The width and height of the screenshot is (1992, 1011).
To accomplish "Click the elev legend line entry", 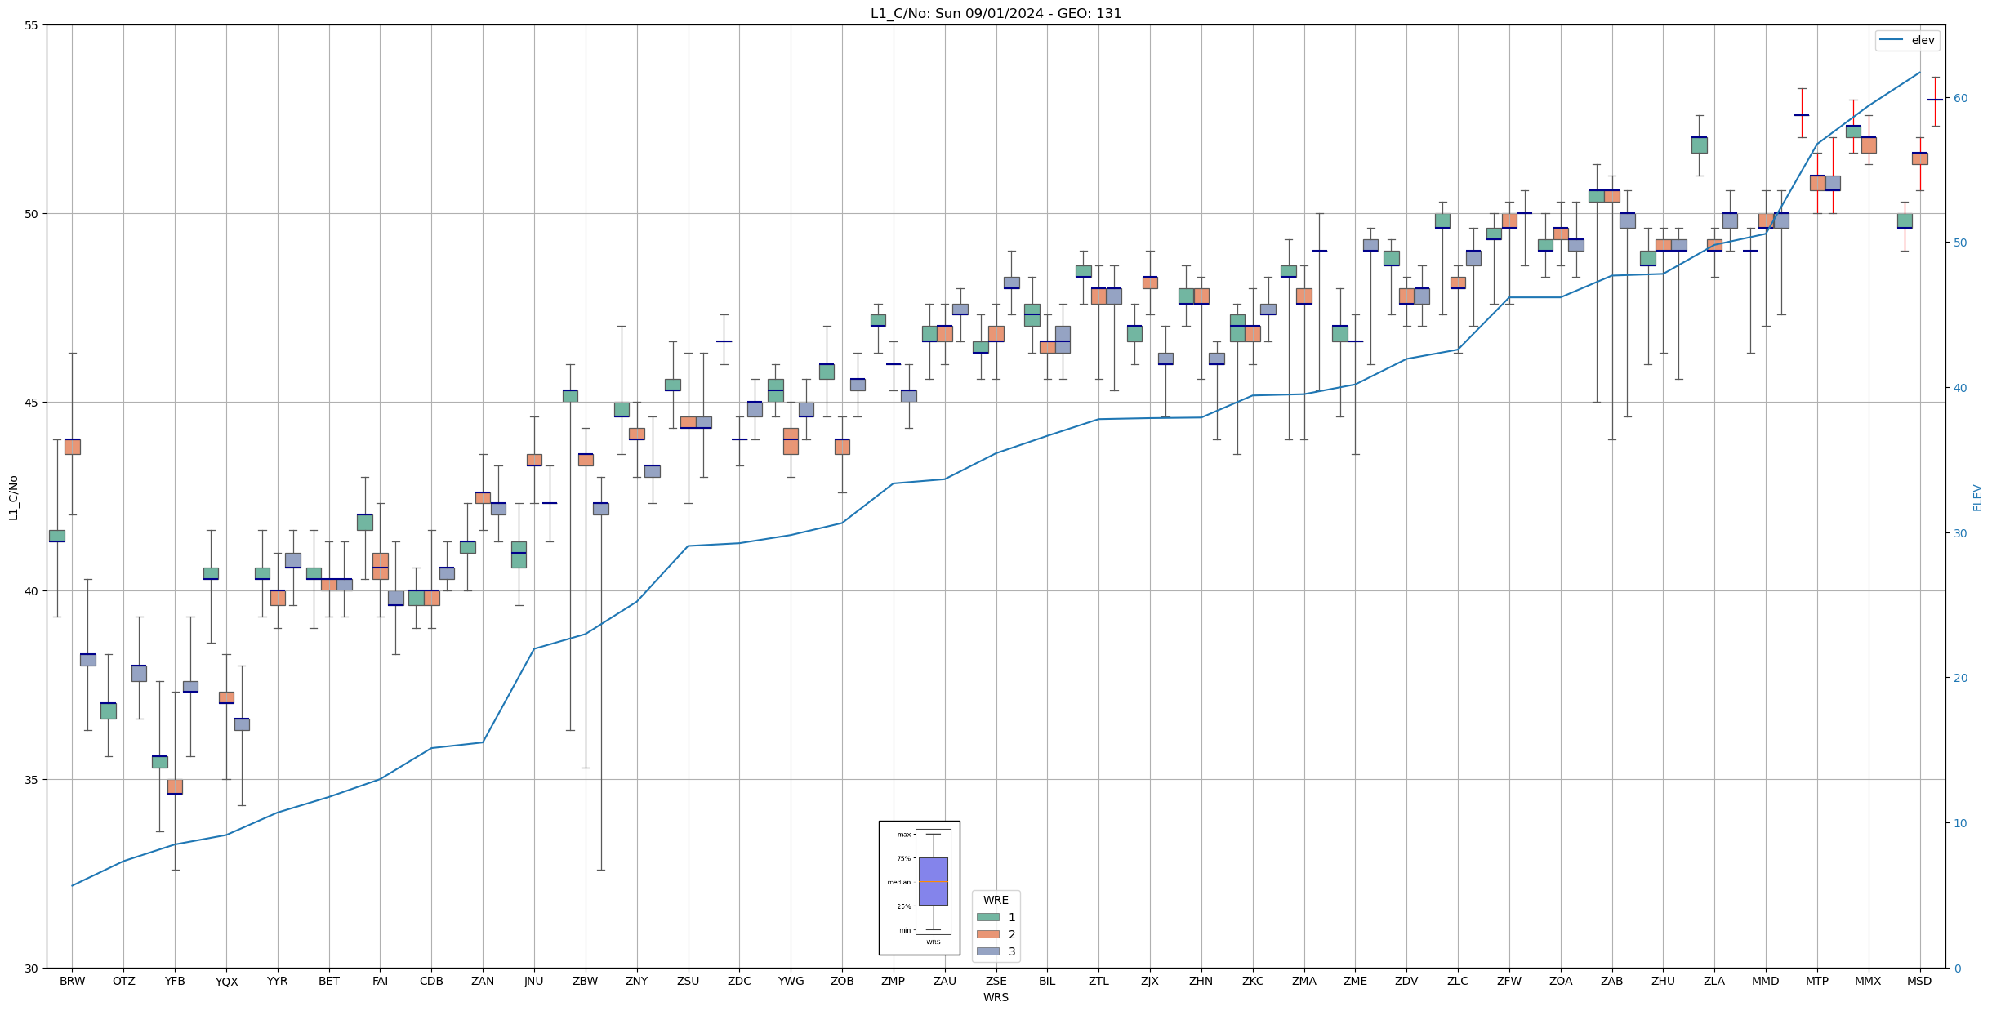I will point(1907,40).
